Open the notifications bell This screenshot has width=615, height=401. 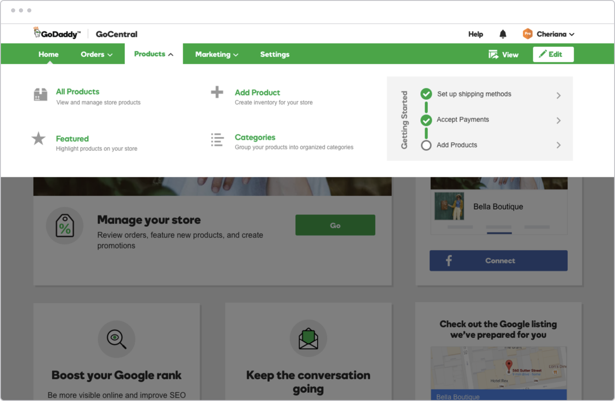(x=503, y=34)
